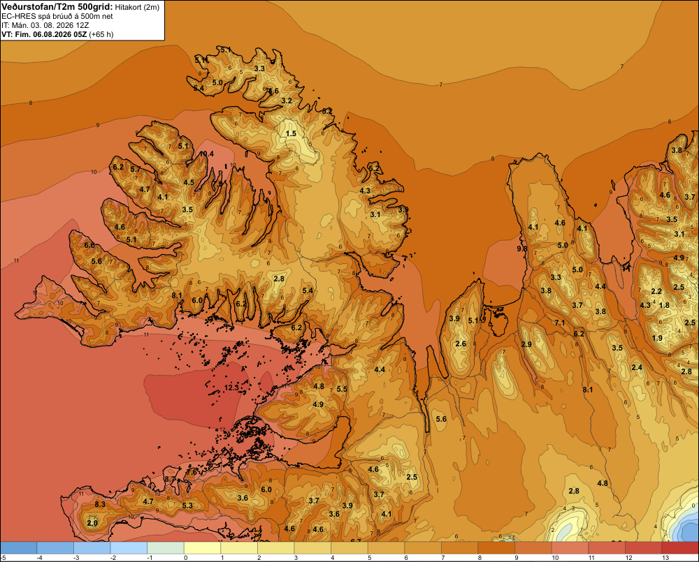Select the pale yellow 0–1 legend swatch
This screenshot has width=699, height=562.
click(202, 547)
